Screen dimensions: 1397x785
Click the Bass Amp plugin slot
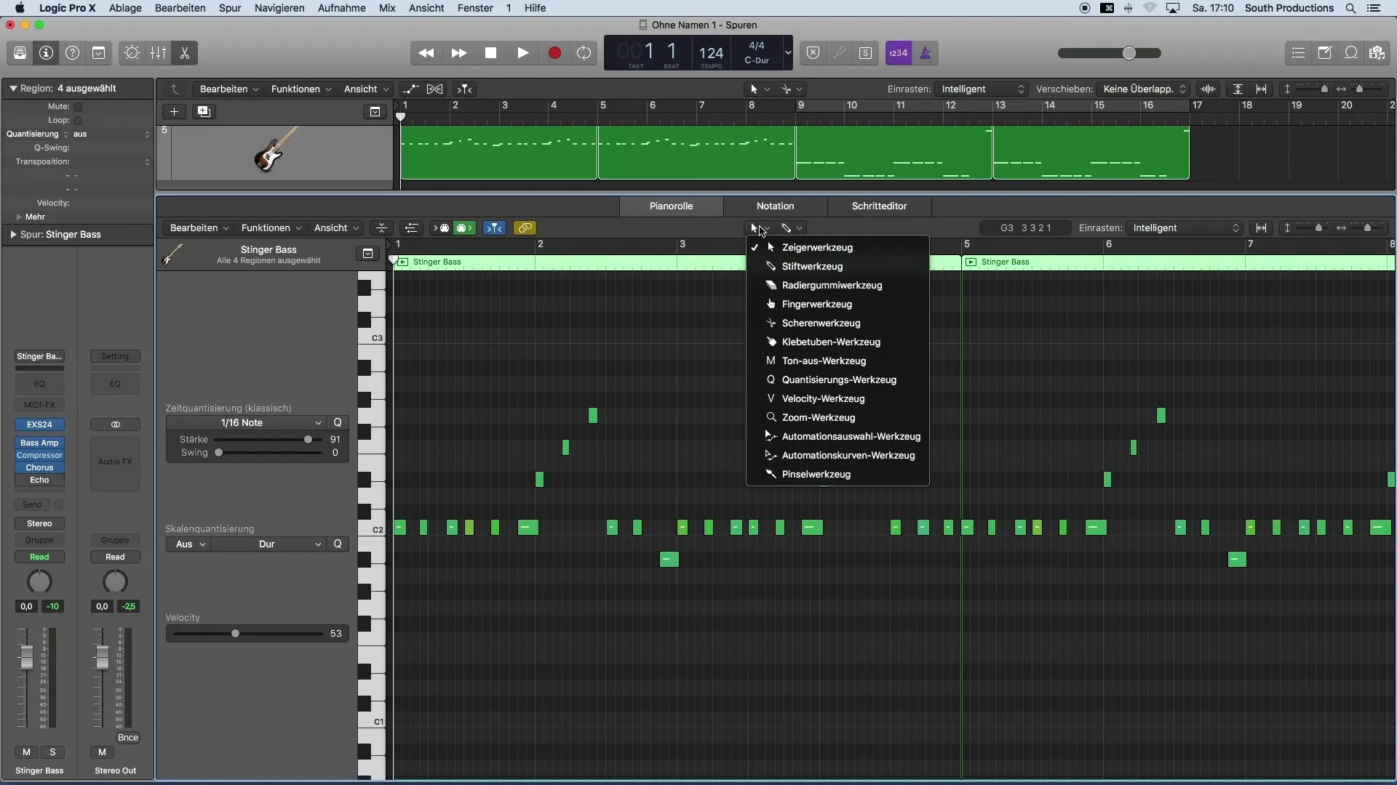click(39, 443)
